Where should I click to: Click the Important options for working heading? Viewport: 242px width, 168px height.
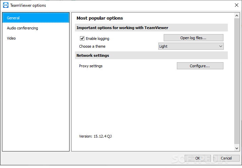click(123, 28)
